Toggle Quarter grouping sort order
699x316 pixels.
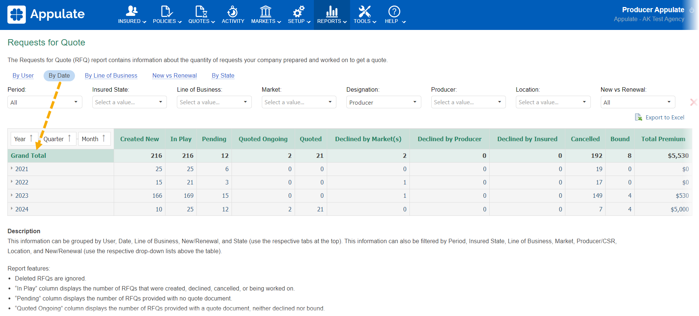pyautogui.click(x=69, y=139)
